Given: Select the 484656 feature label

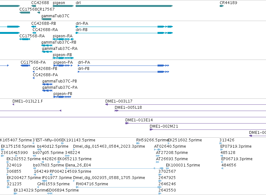Looking at the screenshot, I should coord(229,166).
